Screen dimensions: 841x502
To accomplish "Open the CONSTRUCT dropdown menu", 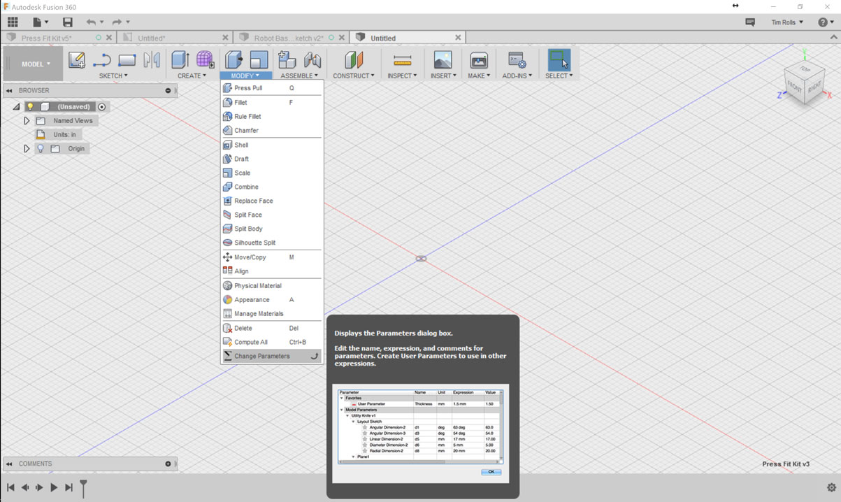I will 354,76.
